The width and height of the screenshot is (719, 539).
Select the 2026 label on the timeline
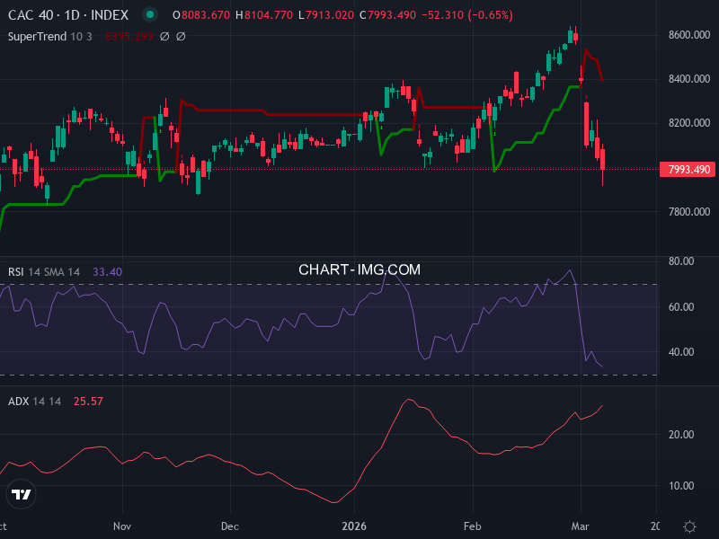point(356,526)
